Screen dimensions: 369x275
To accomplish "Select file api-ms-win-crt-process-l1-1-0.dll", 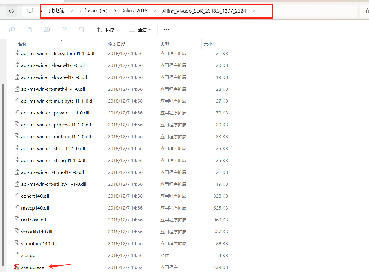I will coord(56,125).
